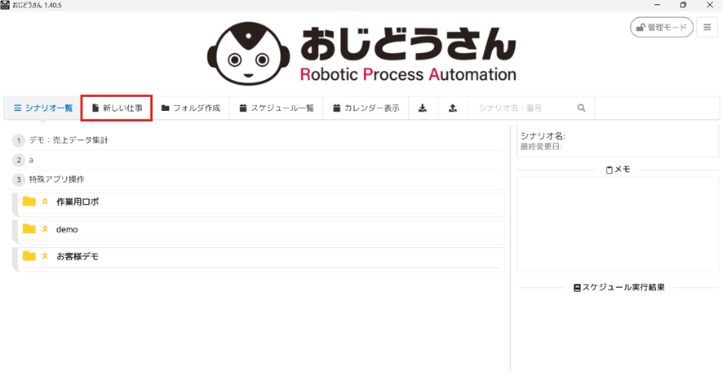This screenshot has width=723, height=376.
Task: Click the フォルダ作成 button
Action: [x=191, y=108]
